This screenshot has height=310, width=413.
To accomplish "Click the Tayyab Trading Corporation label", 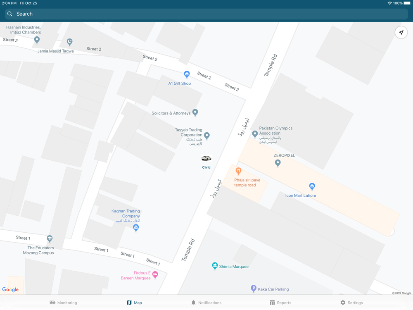I will (189, 137).
